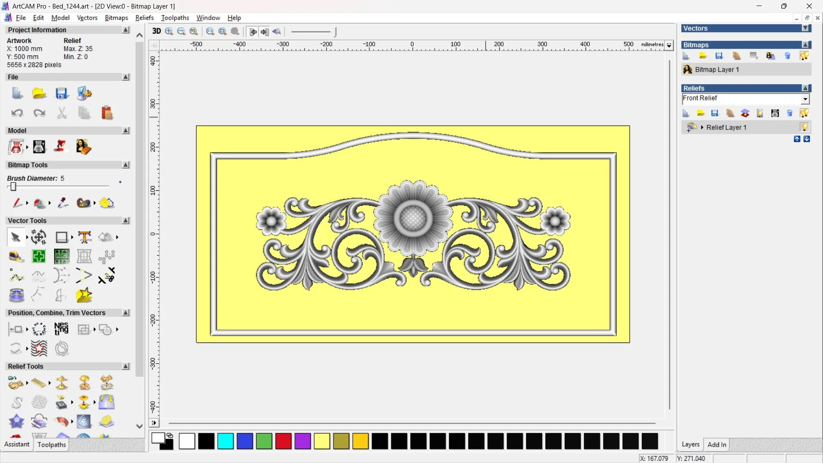823x463 pixels.
Task: Click the zoom in magnifier icon
Action: (x=169, y=31)
